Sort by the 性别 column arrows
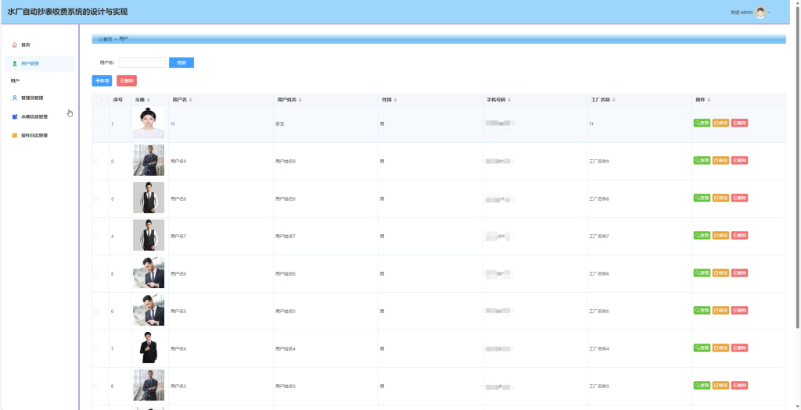Image resolution: width=801 pixels, height=410 pixels. (395, 100)
